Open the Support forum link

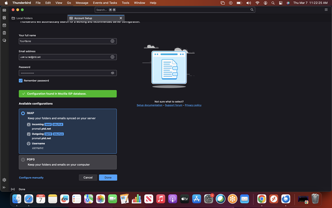[174, 105]
